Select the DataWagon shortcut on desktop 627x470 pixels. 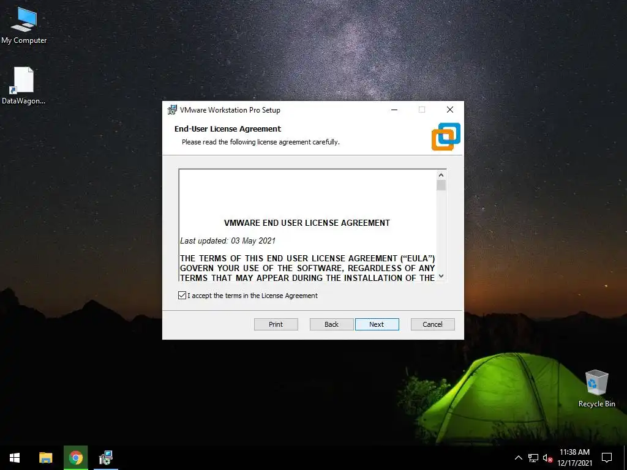click(24, 86)
